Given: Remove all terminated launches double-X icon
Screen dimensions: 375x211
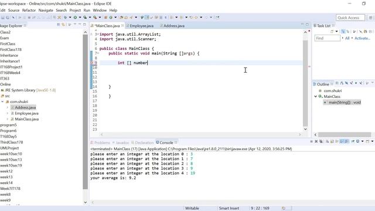Looking at the screenshot, I should [x=321, y=141].
